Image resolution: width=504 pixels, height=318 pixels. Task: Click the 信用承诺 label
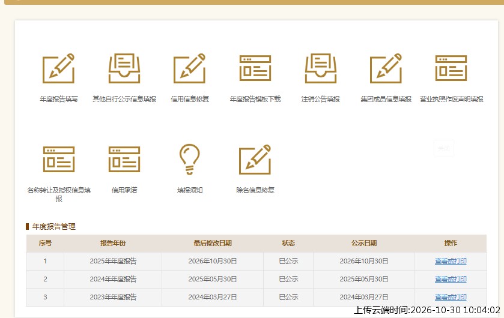tap(124, 190)
